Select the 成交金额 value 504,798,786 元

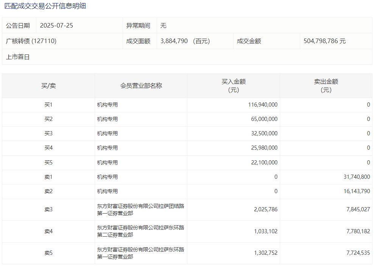324,41
